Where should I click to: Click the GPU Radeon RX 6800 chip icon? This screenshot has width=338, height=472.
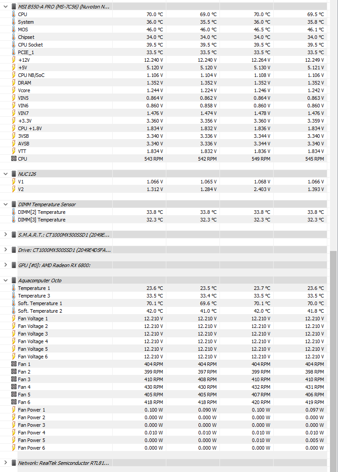(13, 265)
